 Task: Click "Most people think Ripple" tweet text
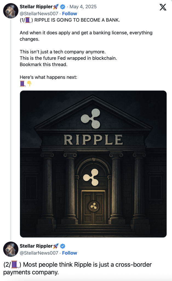click(78, 268)
